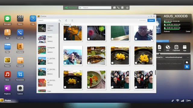The width and height of the screenshot is (193, 108).
Task: Click Refresh in the device panel
Action: point(167,31)
